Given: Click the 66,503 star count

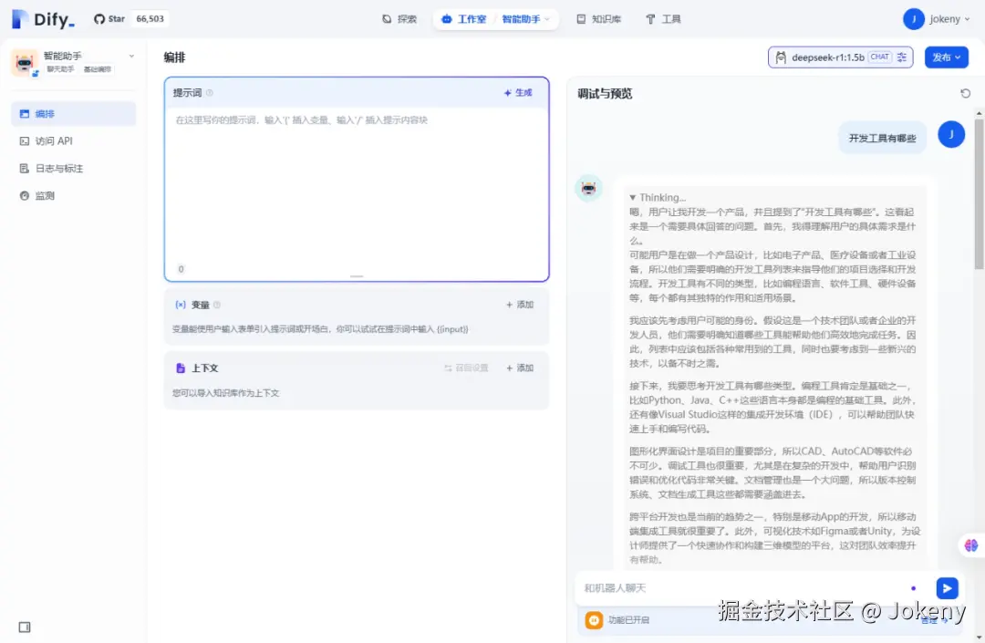Looking at the screenshot, I should pyautogui.click(x=150, y=19).
